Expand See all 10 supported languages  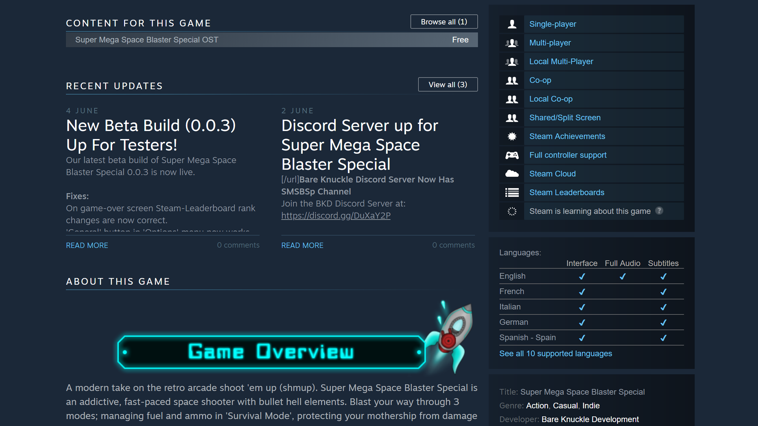point(555,353)
